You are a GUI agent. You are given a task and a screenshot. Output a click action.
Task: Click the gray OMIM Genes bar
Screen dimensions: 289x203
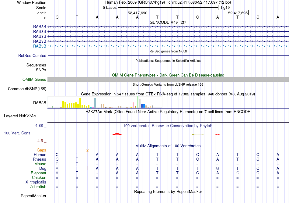click(168, 80)
